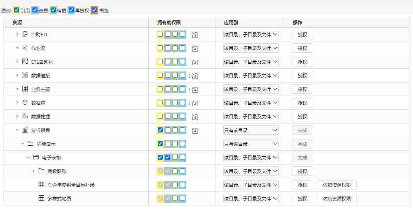
Task: Click clear-permissions icon in 分析报表 row
Action: [x=195, y=130]
